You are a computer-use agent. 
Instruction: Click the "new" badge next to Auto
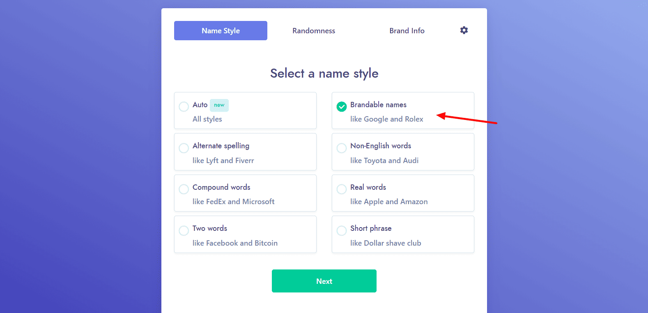coord(219,105)
